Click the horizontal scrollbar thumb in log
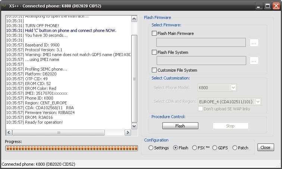The height and width of the screenshot is (169, 282). (x=59, y=133)
